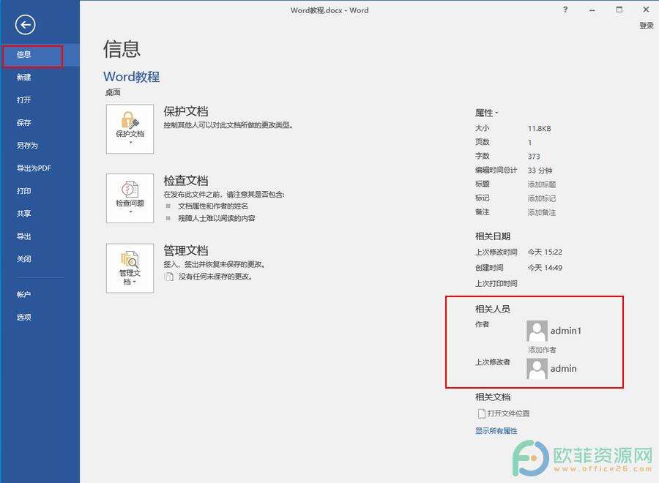The width and height of the screenshot is (659, 483).
Task: Click the 残障人士难以阅读的内容 list item
Action: point(217,218)
